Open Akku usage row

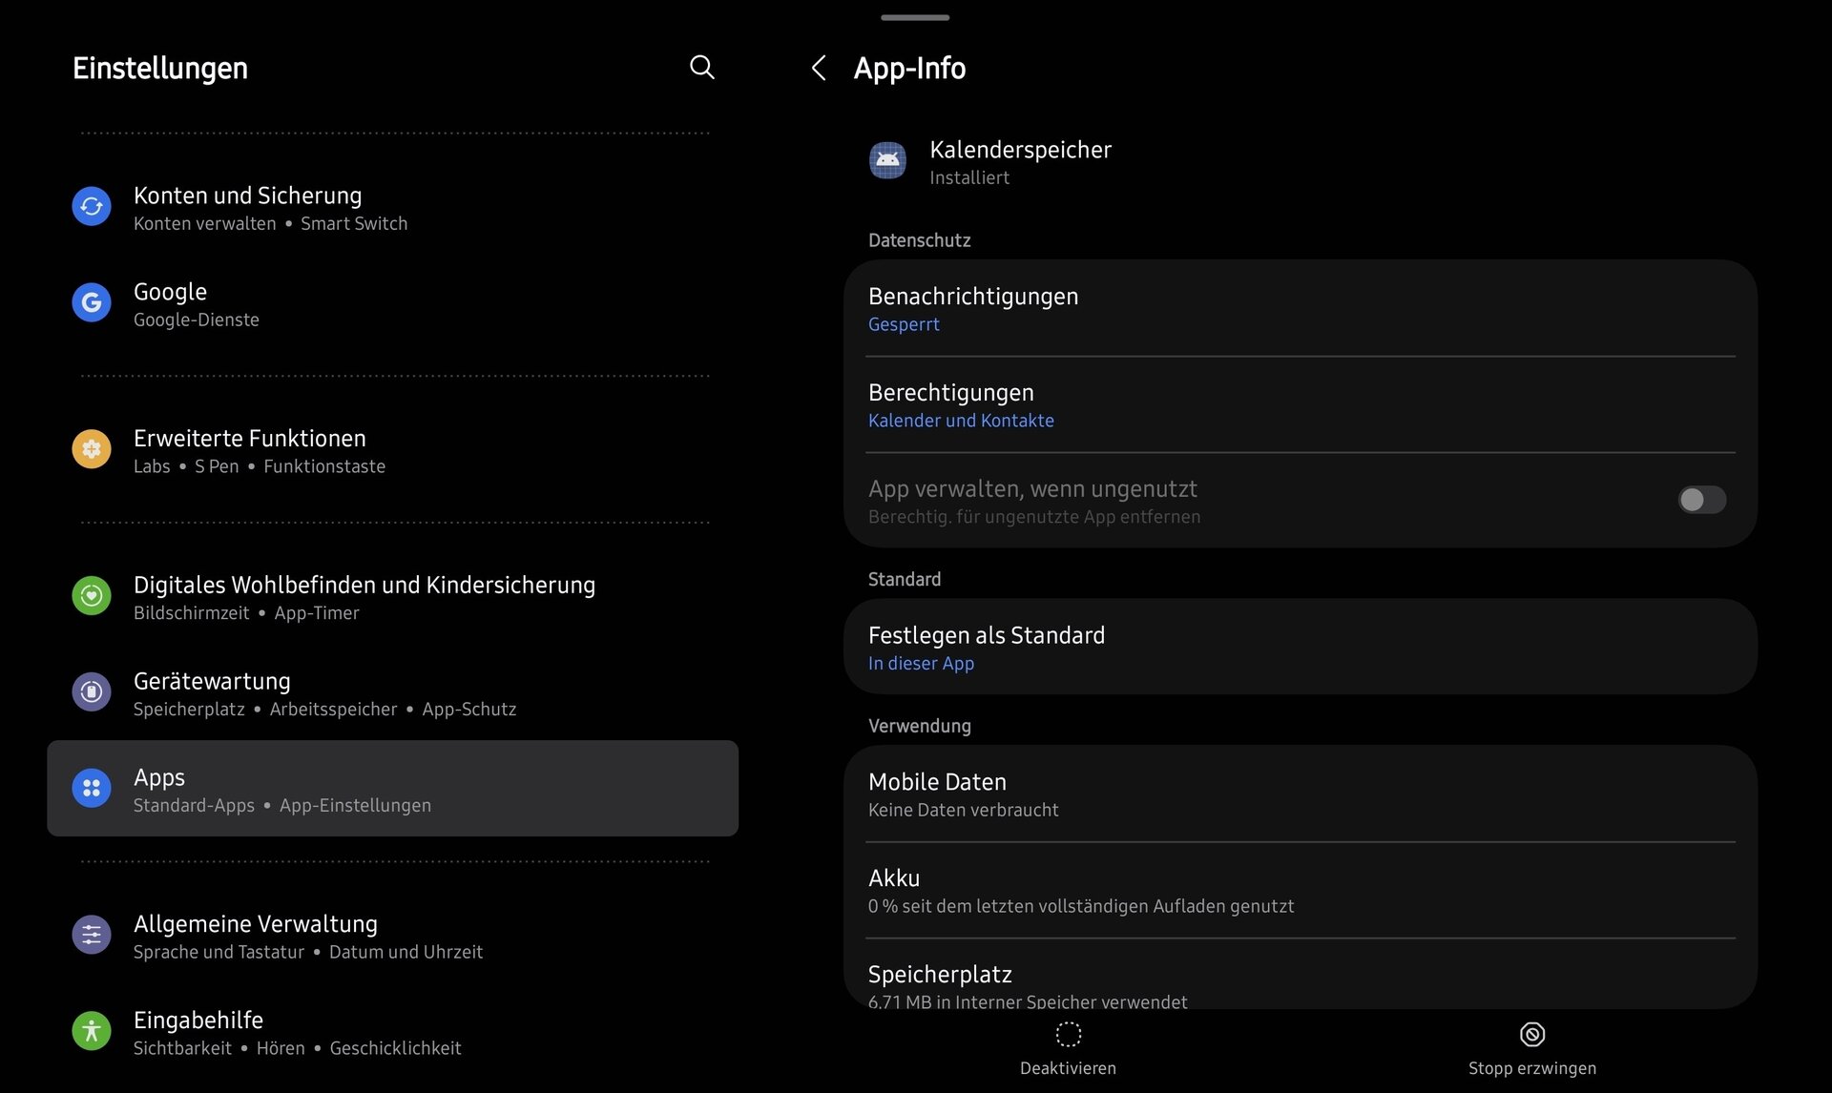click(x=1301, y=890)
